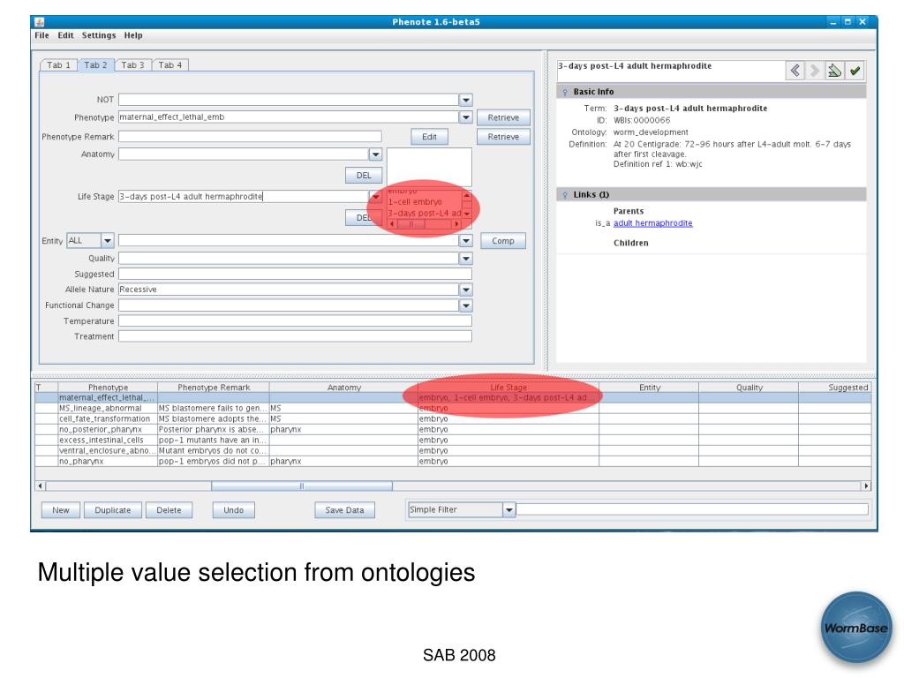This screenshot has height=678, width=904.
Task: Click the Java application icon in title bar
Action: [x=39, y=22]
